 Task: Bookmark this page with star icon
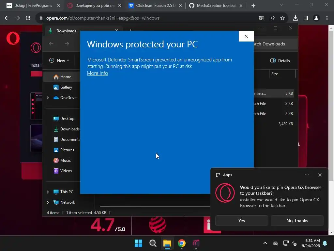click(282, 18)
